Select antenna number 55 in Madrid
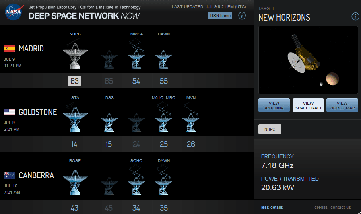The width and height of the screenshot is (361, 214). (164, 81)
